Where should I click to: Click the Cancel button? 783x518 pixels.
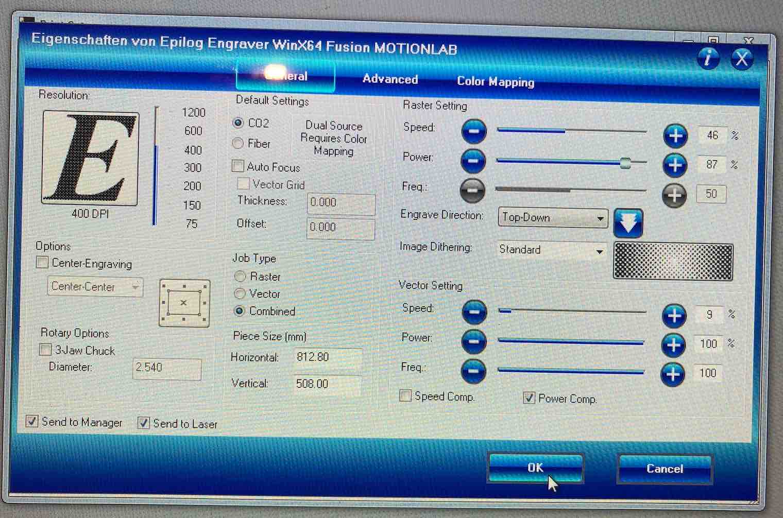(x=665, y=469)
